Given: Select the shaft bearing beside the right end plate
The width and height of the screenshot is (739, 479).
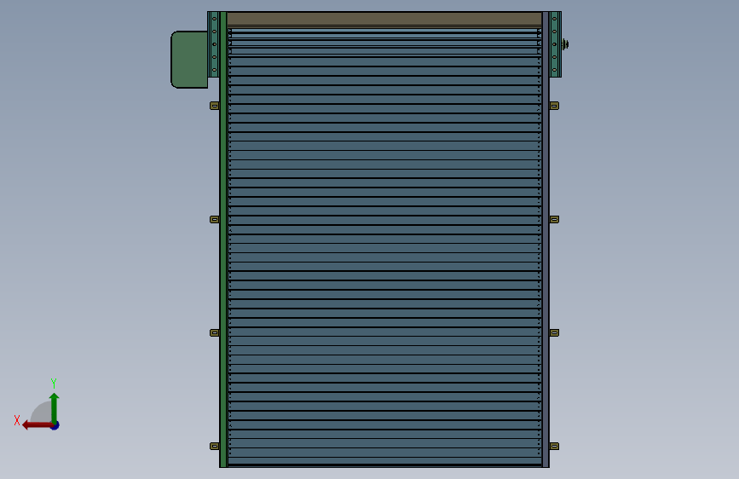Looking at the screenshot, I should coord(565,44).
